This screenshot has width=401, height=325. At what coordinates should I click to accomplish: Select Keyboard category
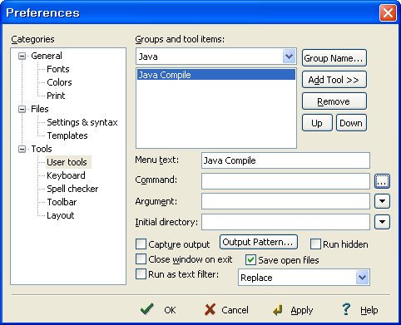pyautogui.click(x=66, y=175)
